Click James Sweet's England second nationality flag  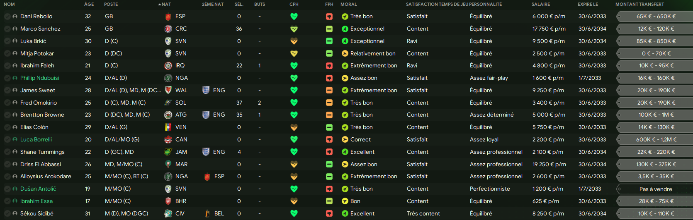pyautogui.click(x=206, y=90)
